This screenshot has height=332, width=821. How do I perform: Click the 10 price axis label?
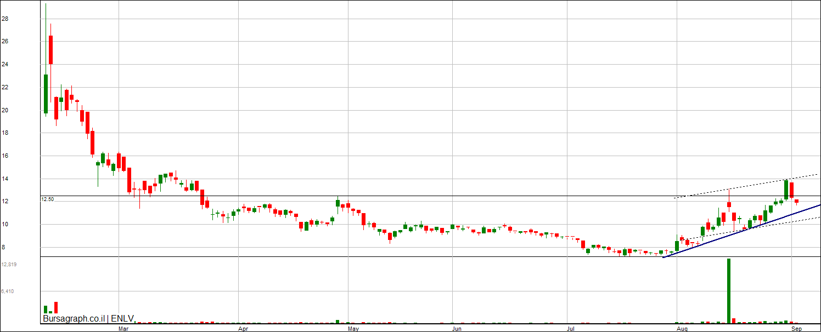point(5,225)
